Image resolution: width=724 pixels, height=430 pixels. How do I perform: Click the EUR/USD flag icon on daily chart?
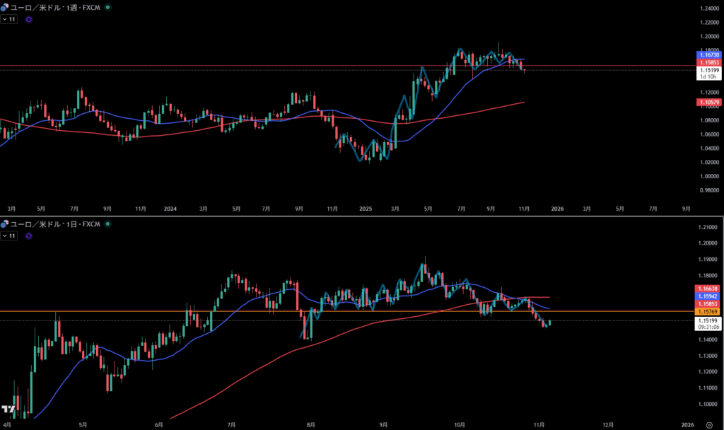(6, 224)
